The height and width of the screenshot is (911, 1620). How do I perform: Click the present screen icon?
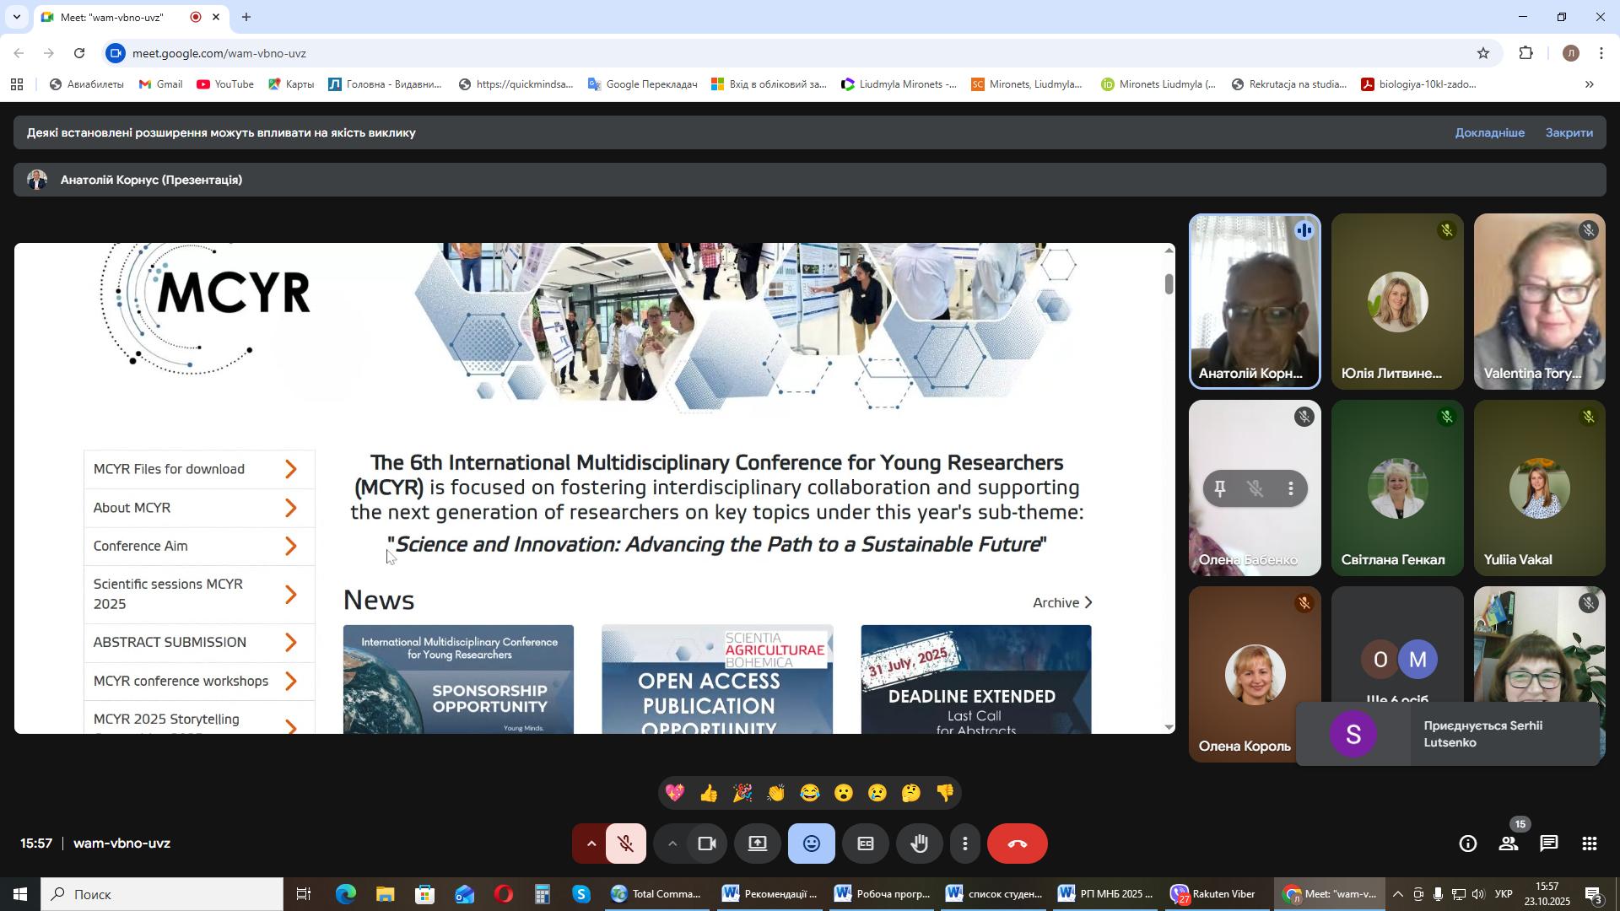[x=758, y=844]
